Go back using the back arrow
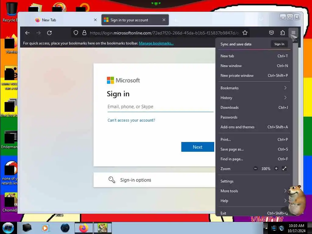The height and width of the screenshot is (234, 312). pyautogui.click(x=27, y=33)
